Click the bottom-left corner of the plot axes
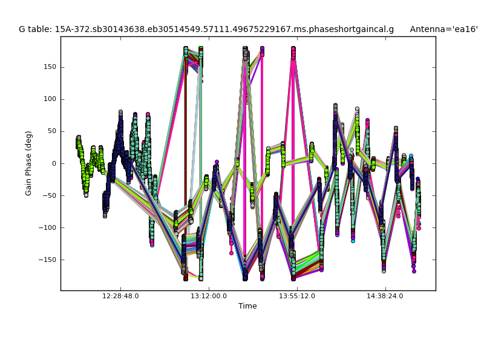The width and height of the screenshot is (484, 363). [60, 290]
